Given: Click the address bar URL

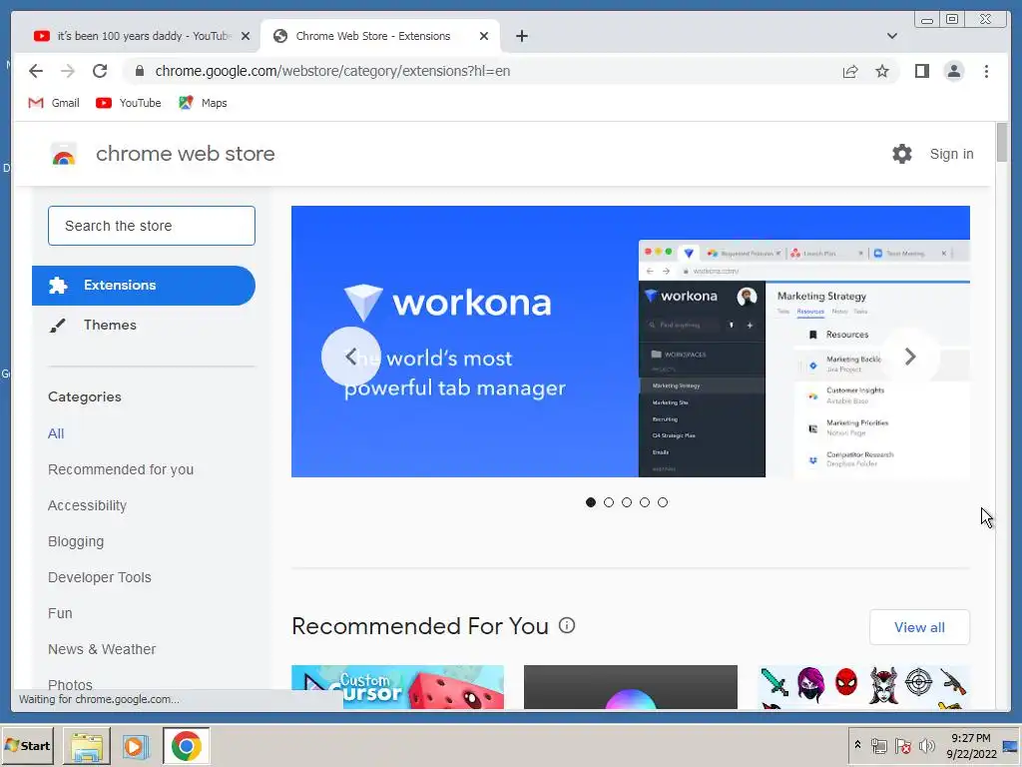Looking at the screenshot, I should [x=332, y=71].
